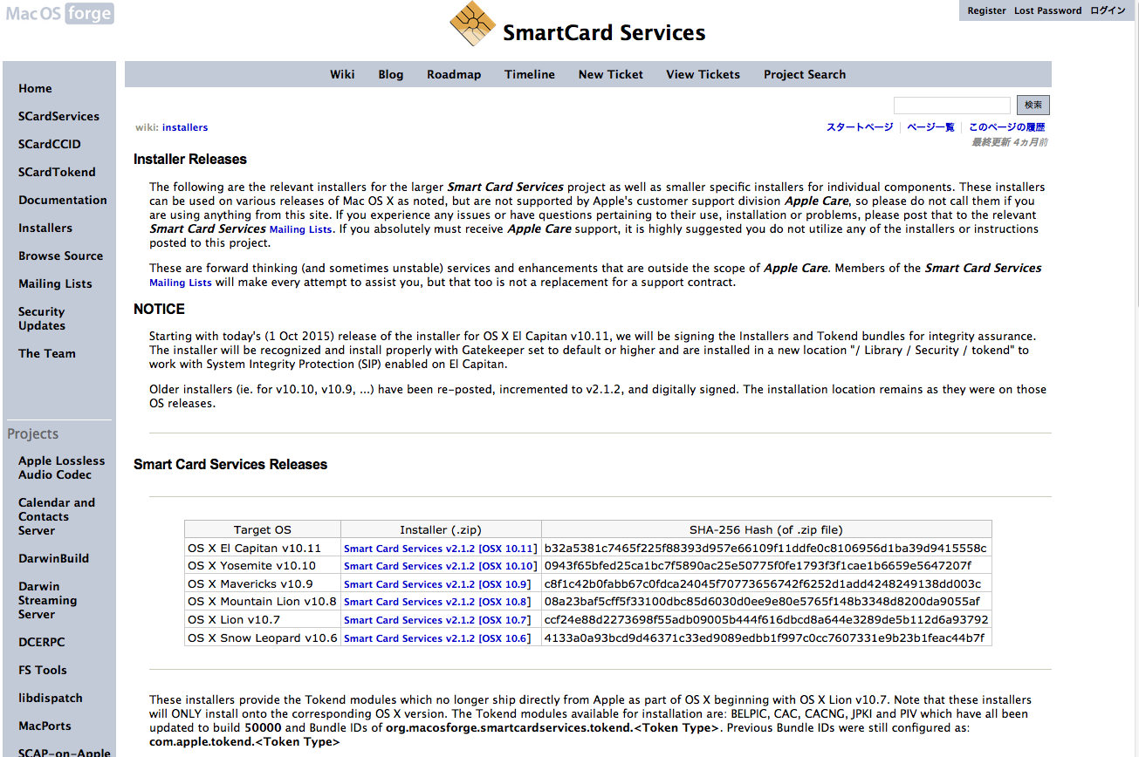The image size is (1139, 757).
Task: Open FS Tools project link
Action: pos(43,670)
